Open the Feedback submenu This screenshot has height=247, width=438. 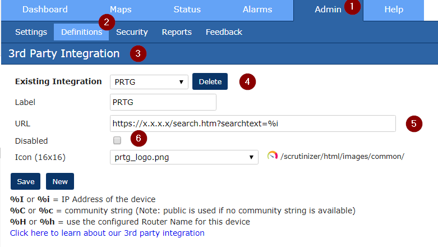point(224,32)
